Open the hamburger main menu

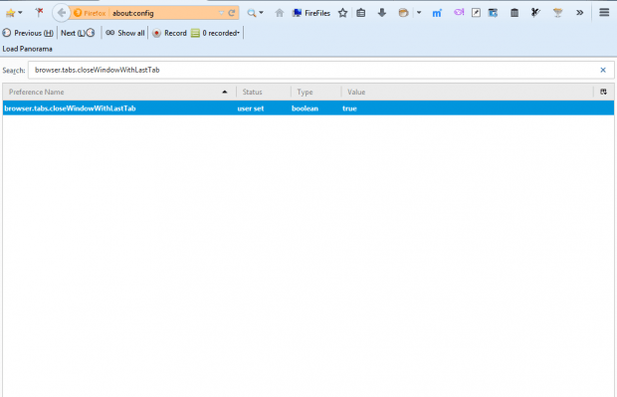pos(604,13)
